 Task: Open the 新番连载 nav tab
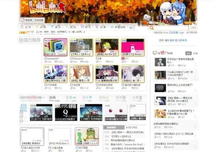[118, 27]
